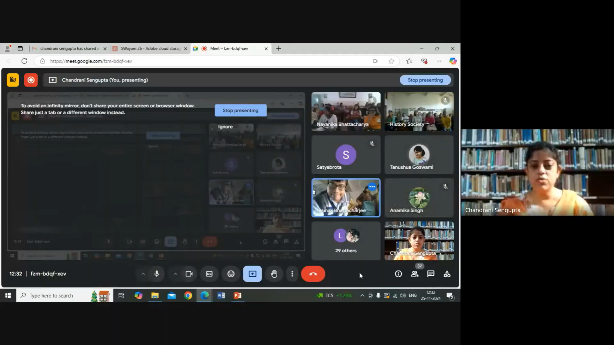The width and height of the screenshot is (614, 345).
Task: Select the 29 others participant tile
Action: 346,241
